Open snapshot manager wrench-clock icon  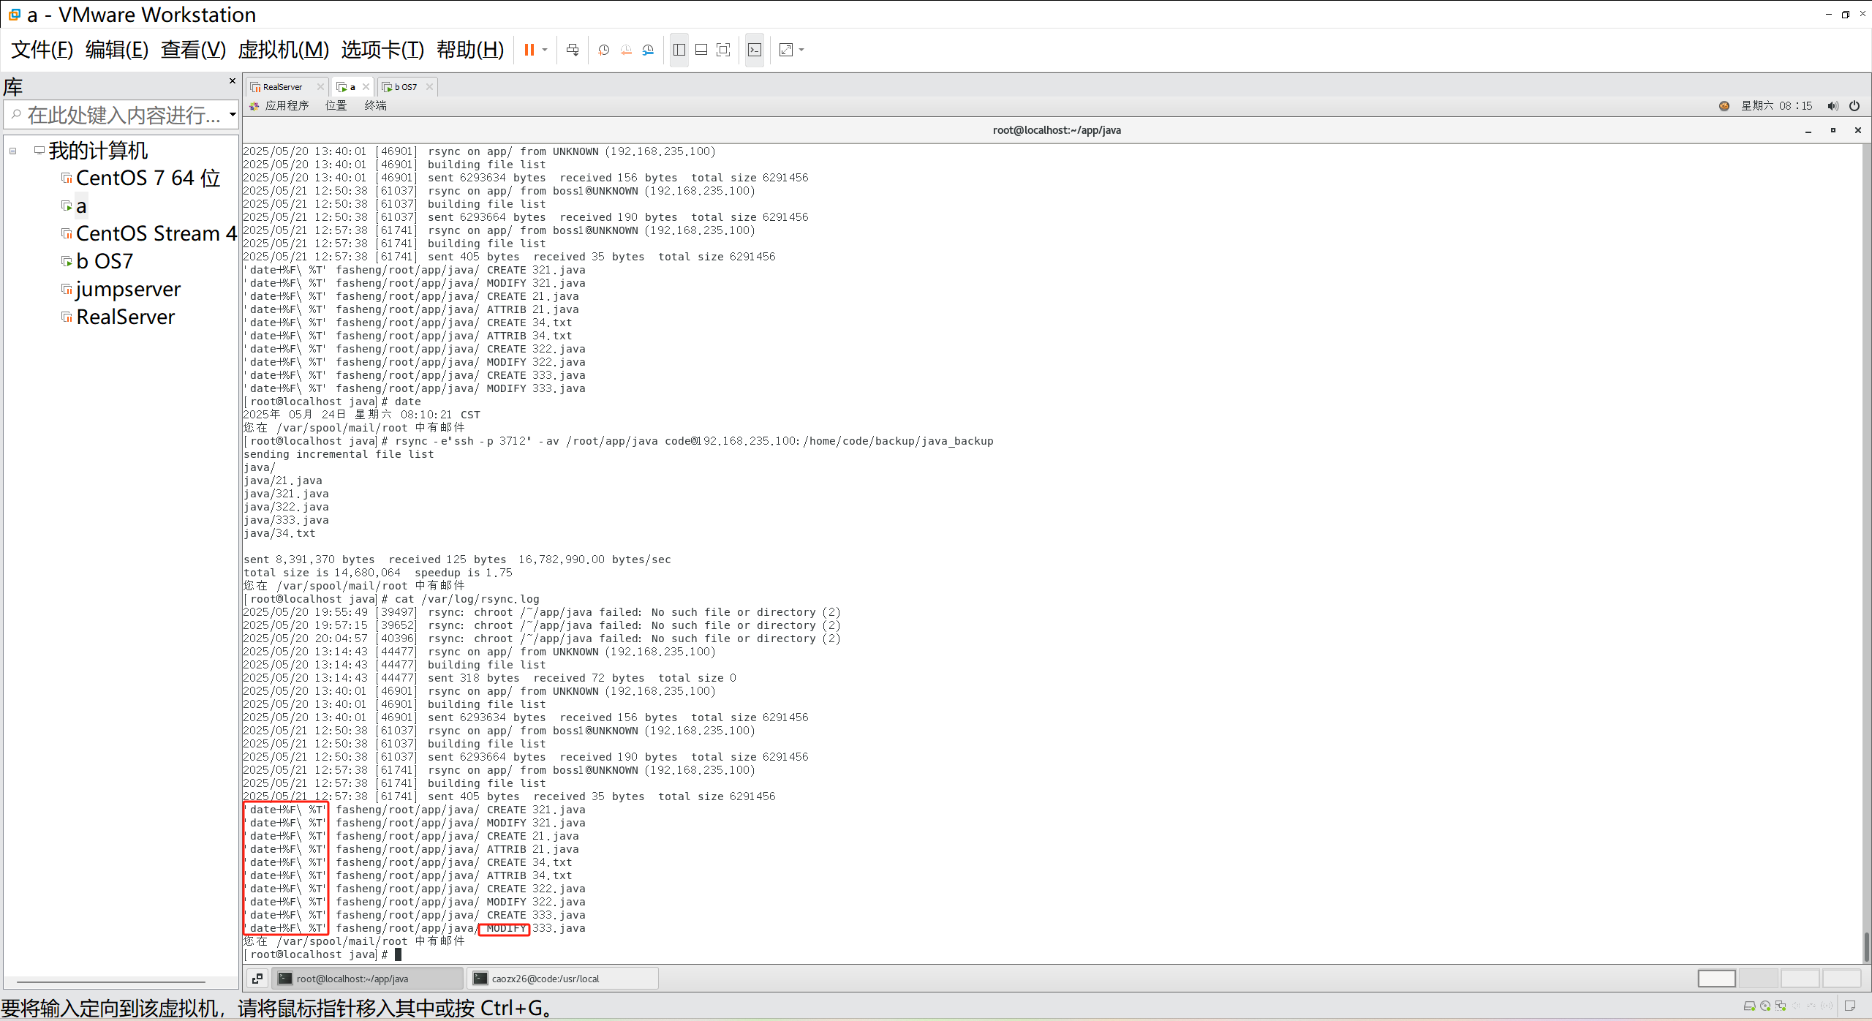[x=648, y=50]
